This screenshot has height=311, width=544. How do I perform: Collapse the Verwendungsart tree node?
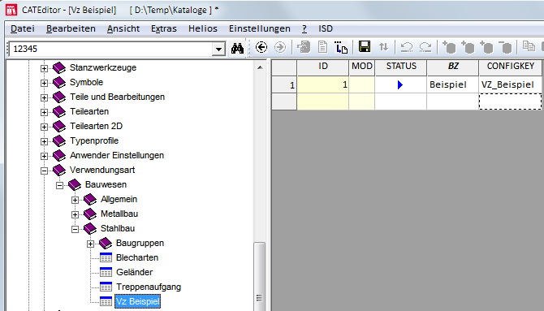(x=44, y=171)
